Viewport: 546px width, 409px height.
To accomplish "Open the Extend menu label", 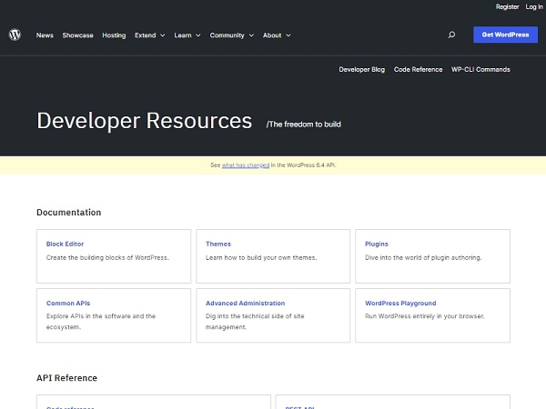I will 146,35.
